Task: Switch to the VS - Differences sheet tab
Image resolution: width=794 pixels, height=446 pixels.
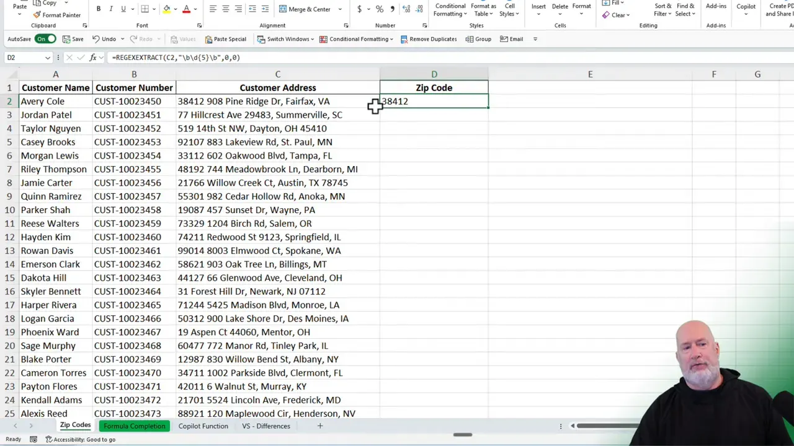Action: (x=265, y=426)
